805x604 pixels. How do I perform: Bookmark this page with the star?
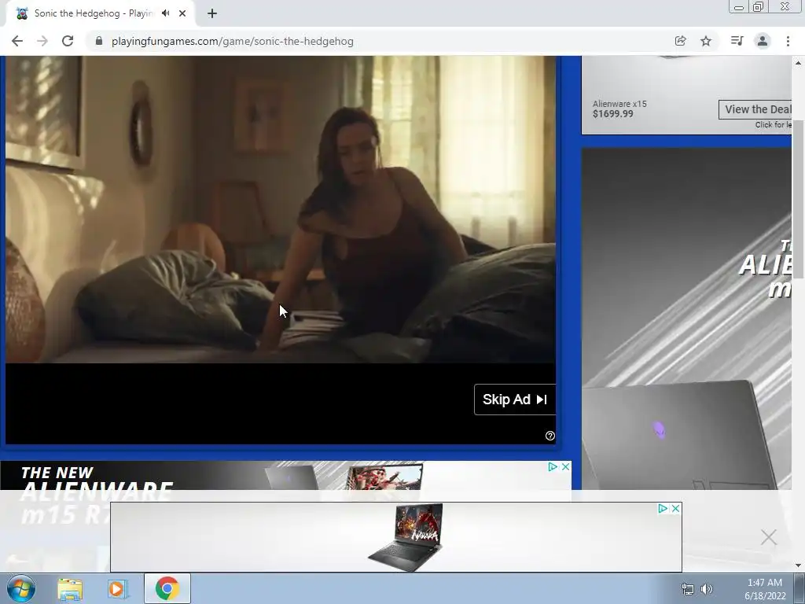pos(706,41)
